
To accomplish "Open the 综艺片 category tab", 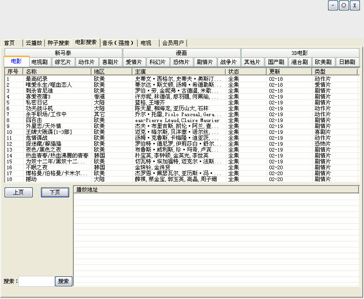I will tap(63, 62).
